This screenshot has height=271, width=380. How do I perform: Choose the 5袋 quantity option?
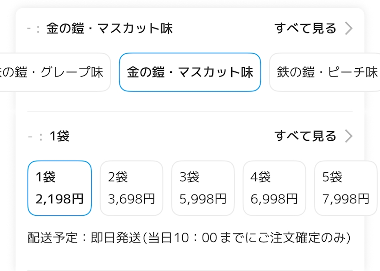click(x=346, y=188)
